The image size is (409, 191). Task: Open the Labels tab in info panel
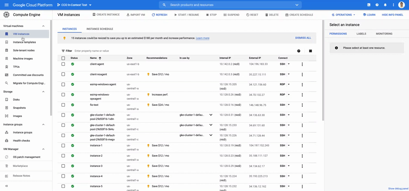pyautogui.click(x=361, y=33)
